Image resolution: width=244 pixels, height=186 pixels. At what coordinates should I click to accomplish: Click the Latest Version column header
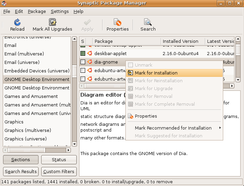[x=220, y=41]
